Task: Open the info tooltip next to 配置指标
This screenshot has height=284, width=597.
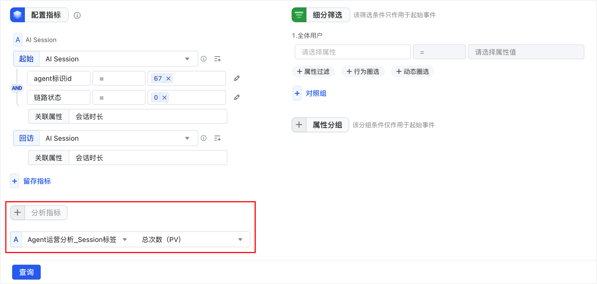Action: tap(77, 15)
